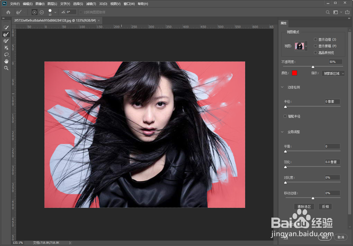
Task: Click the subtract-from-selection minus mode icon
Action: 42,12
